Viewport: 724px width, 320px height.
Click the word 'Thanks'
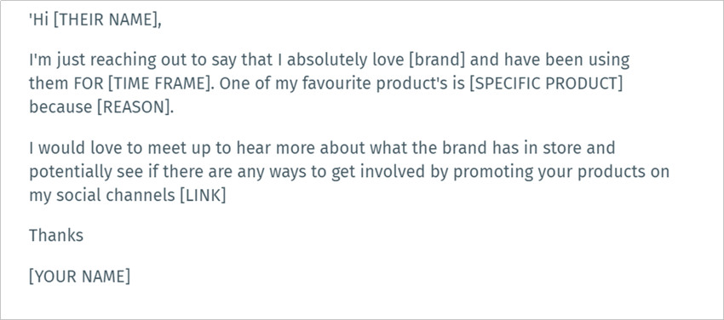pyautogui.click(x=56, y=236)
